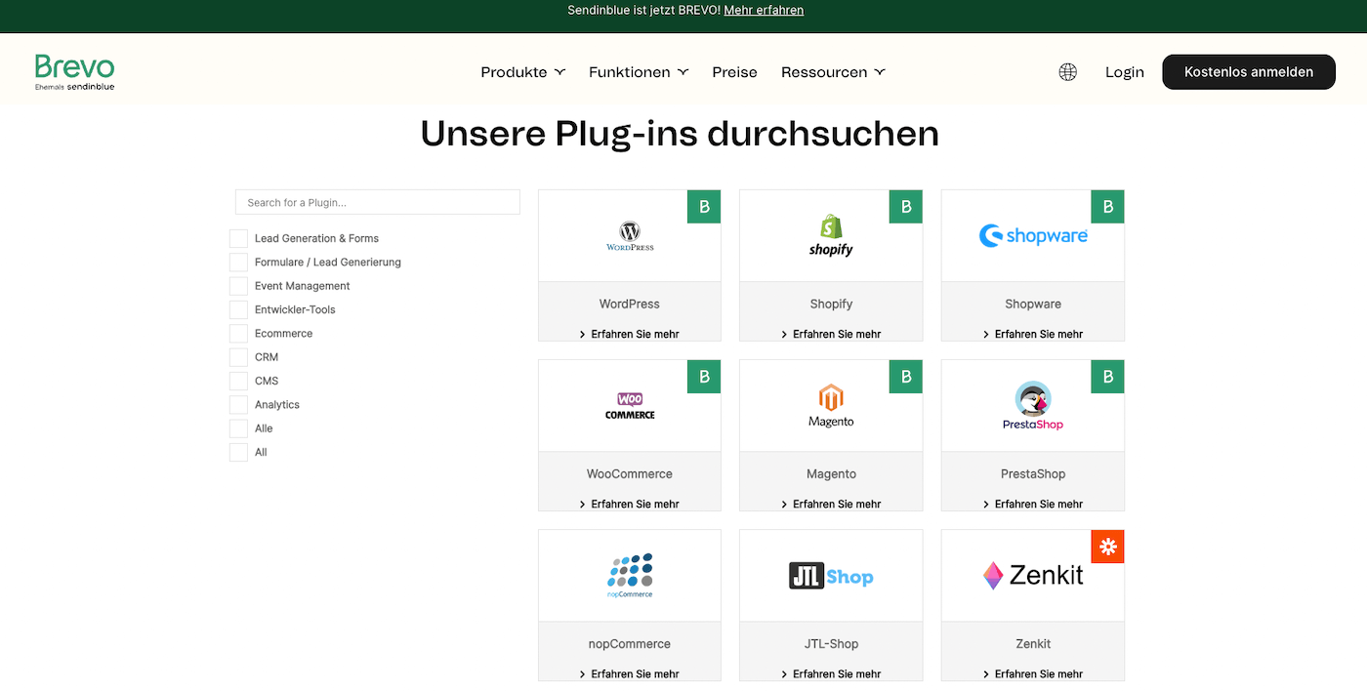Image resolution: width=1367 pixels, height=691 pixels.
Task: Click the Unsere Plug-ins durchsuchen heading
Action: (x=680, y=134)
